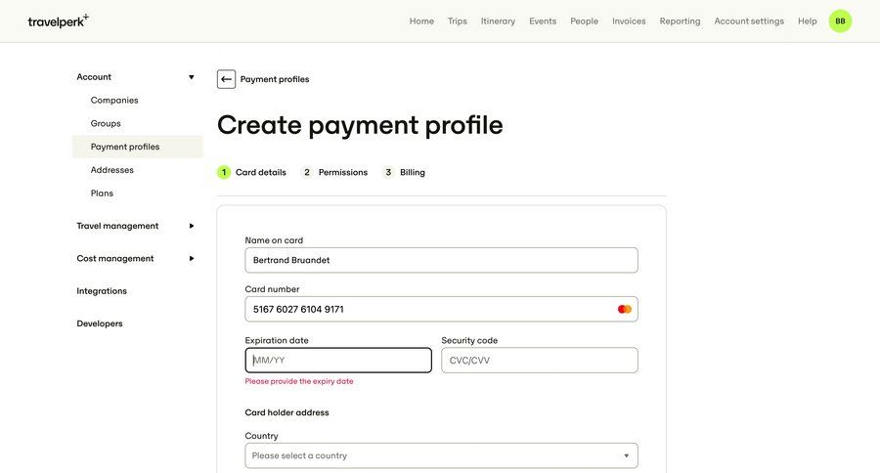The width and height of the screenshot is (880, 473).
Task: Click the step 2 Permissions indicator
Action: click(x=335, y=172)
